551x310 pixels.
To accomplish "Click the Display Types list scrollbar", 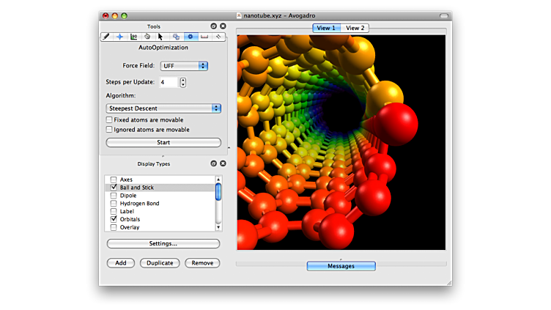I will (x=218, y=192).
